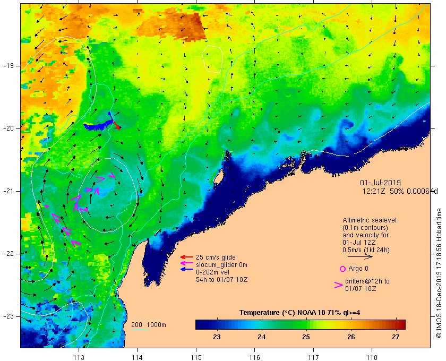Click colorbar tick label 23
The width and height of the screenshot is (446, 361).
217,337
